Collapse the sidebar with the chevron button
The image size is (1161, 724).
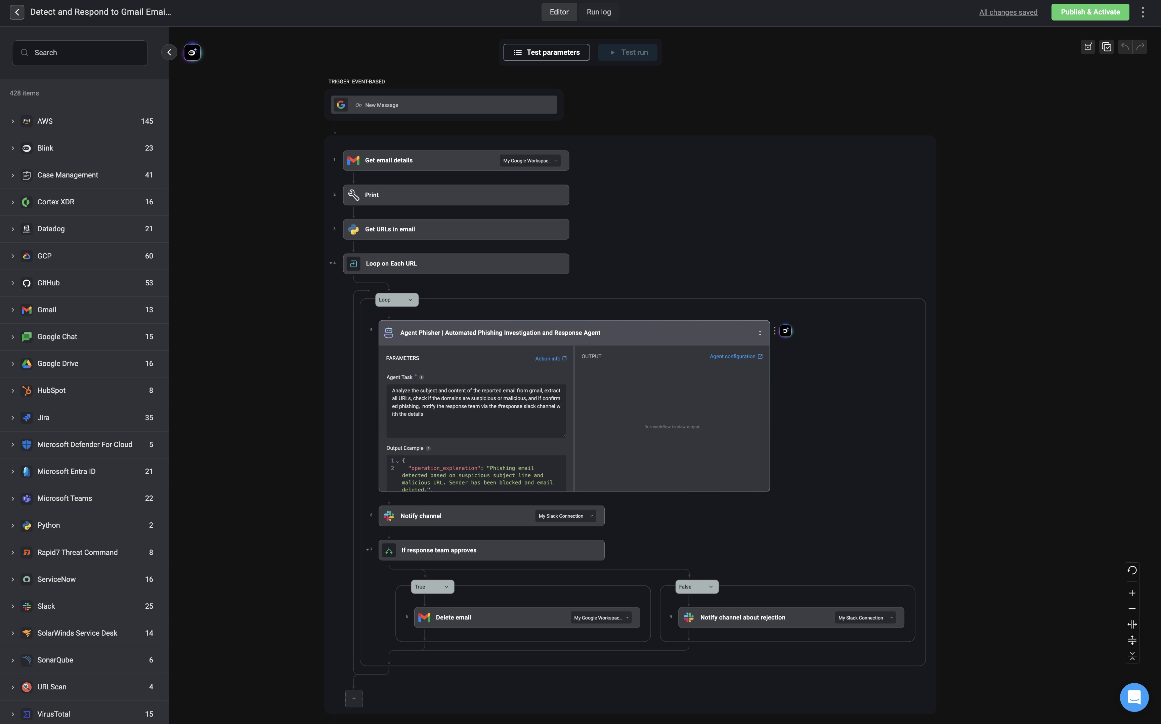coord(169,52)
